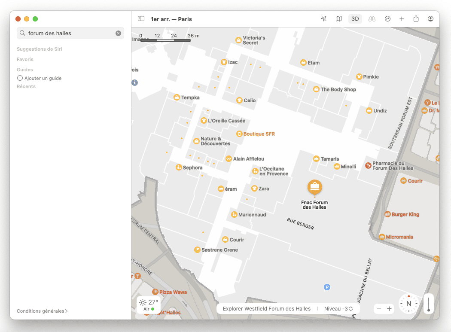Click the Look Around binoculars icon
Screen dimensions: 451x332
(372, 19)
